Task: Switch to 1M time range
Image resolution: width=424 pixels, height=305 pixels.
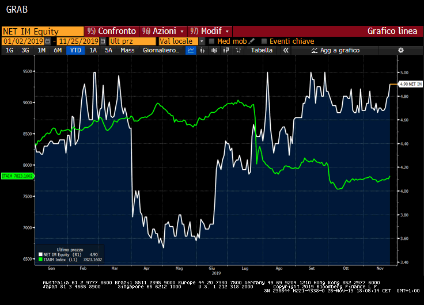Action: 41,50
